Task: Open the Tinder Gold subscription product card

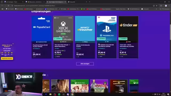Action: click(x=128, y=37)
